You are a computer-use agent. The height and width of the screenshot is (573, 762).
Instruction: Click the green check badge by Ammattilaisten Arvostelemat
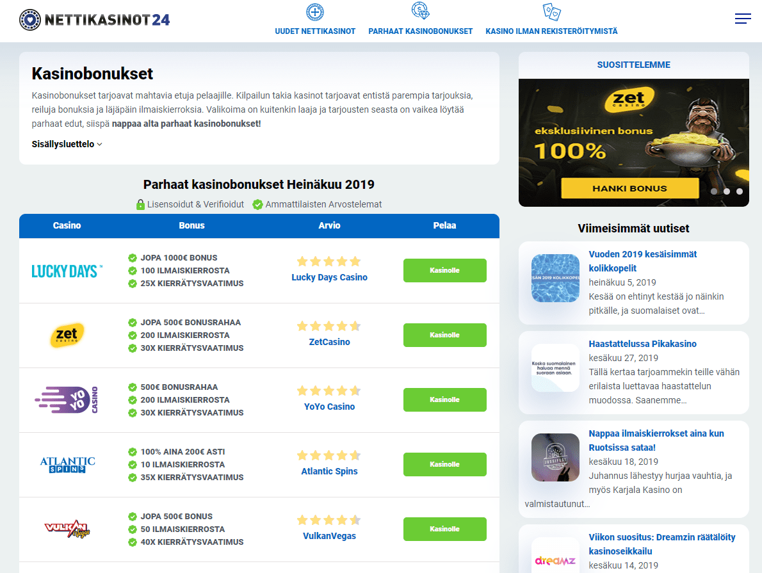click(257, 205)
